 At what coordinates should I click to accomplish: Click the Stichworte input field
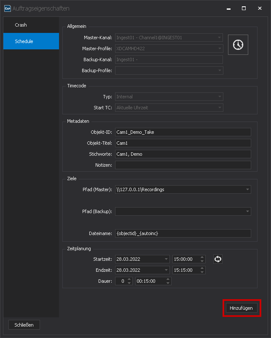coord(183,154)
